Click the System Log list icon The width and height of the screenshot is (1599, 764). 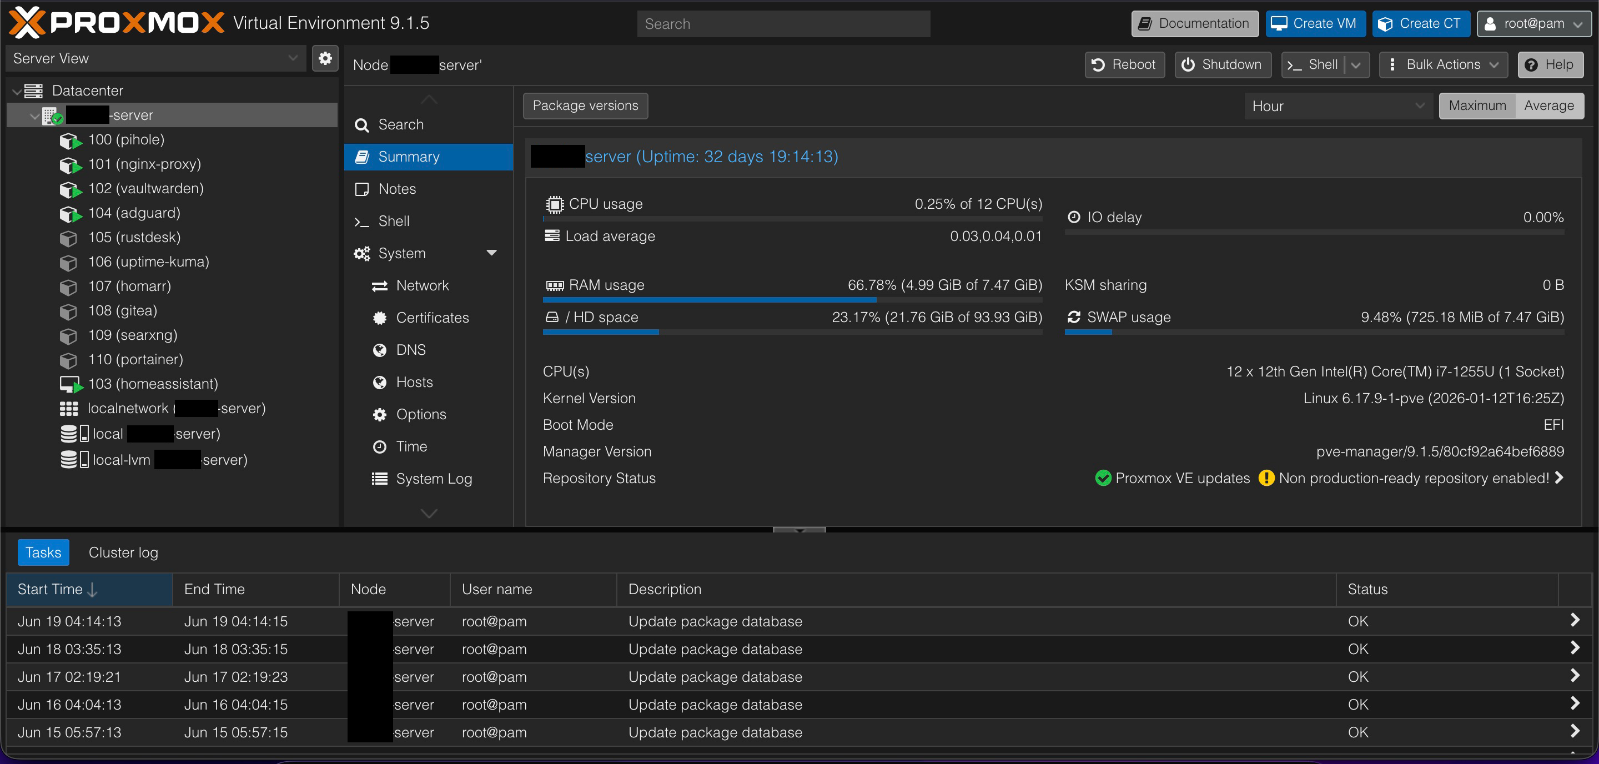(379, 479)
